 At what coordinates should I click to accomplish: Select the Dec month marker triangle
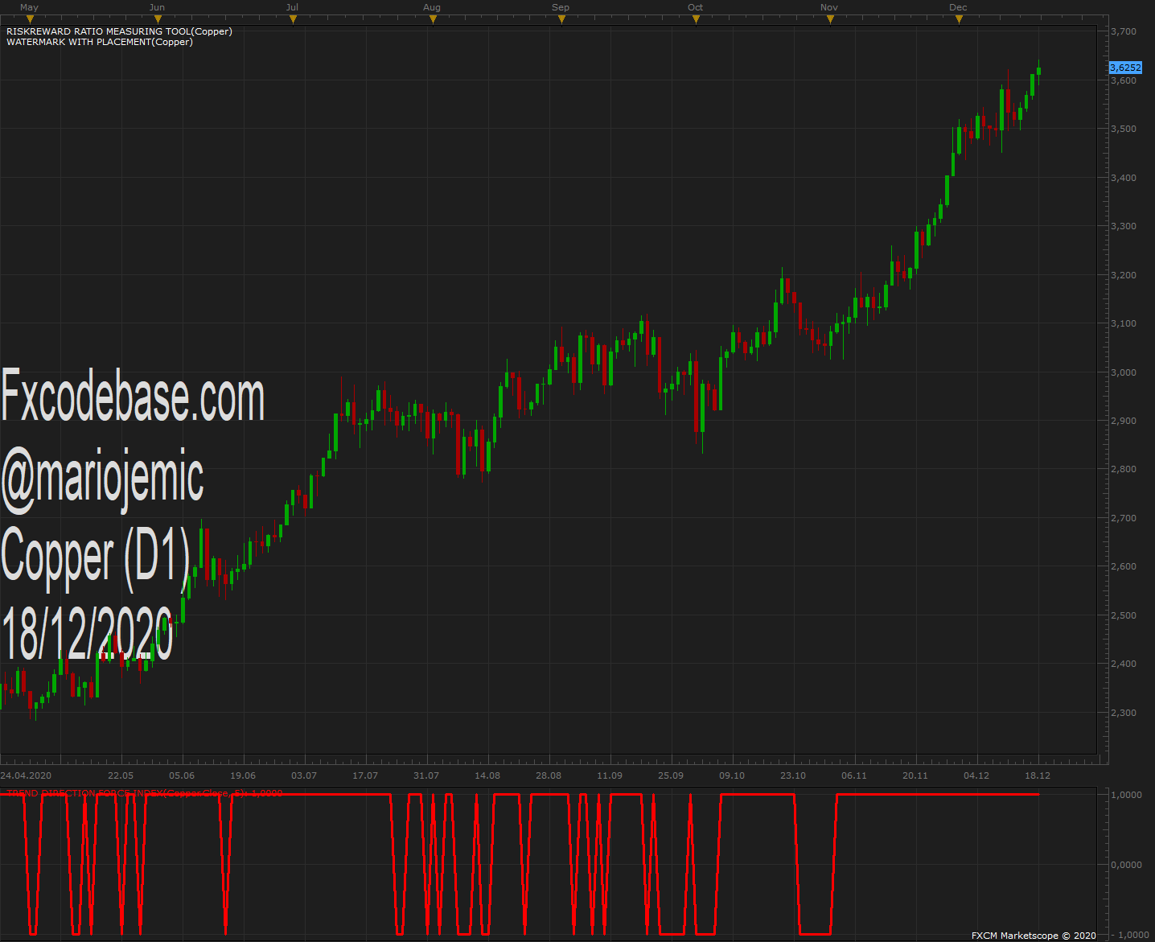click(x=959, y=19)
